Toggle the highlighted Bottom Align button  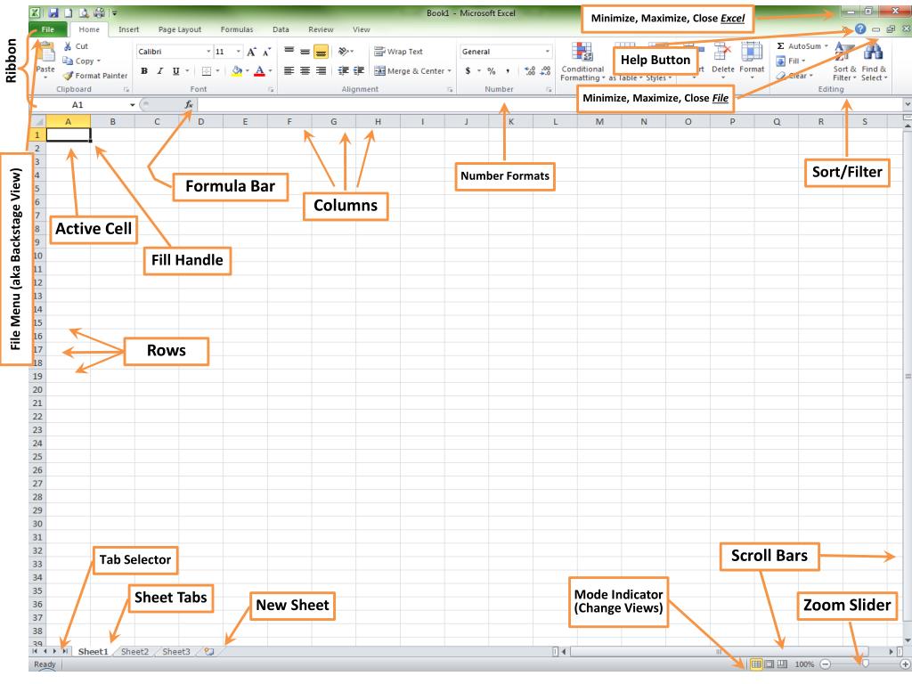[x=321, y=52]
